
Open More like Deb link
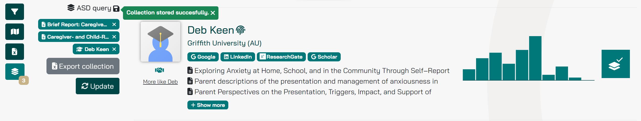coord(160,82)
